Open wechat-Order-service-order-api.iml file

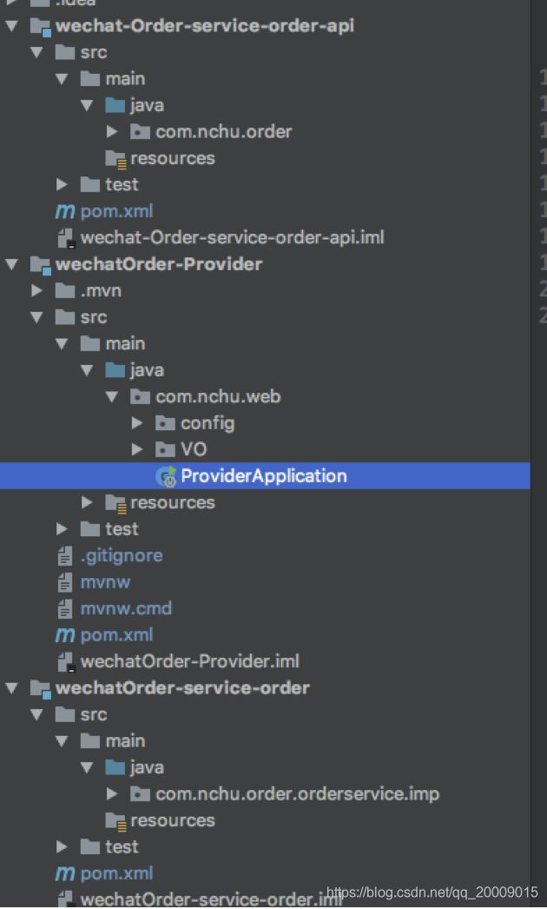coord(232,238)
